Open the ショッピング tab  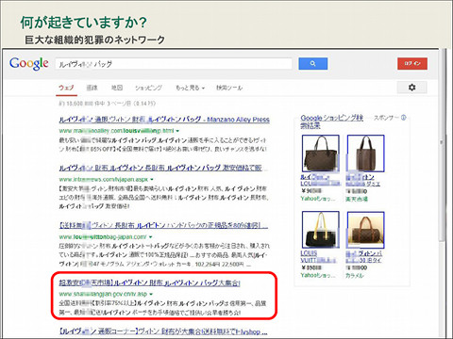tap(148, 88)
